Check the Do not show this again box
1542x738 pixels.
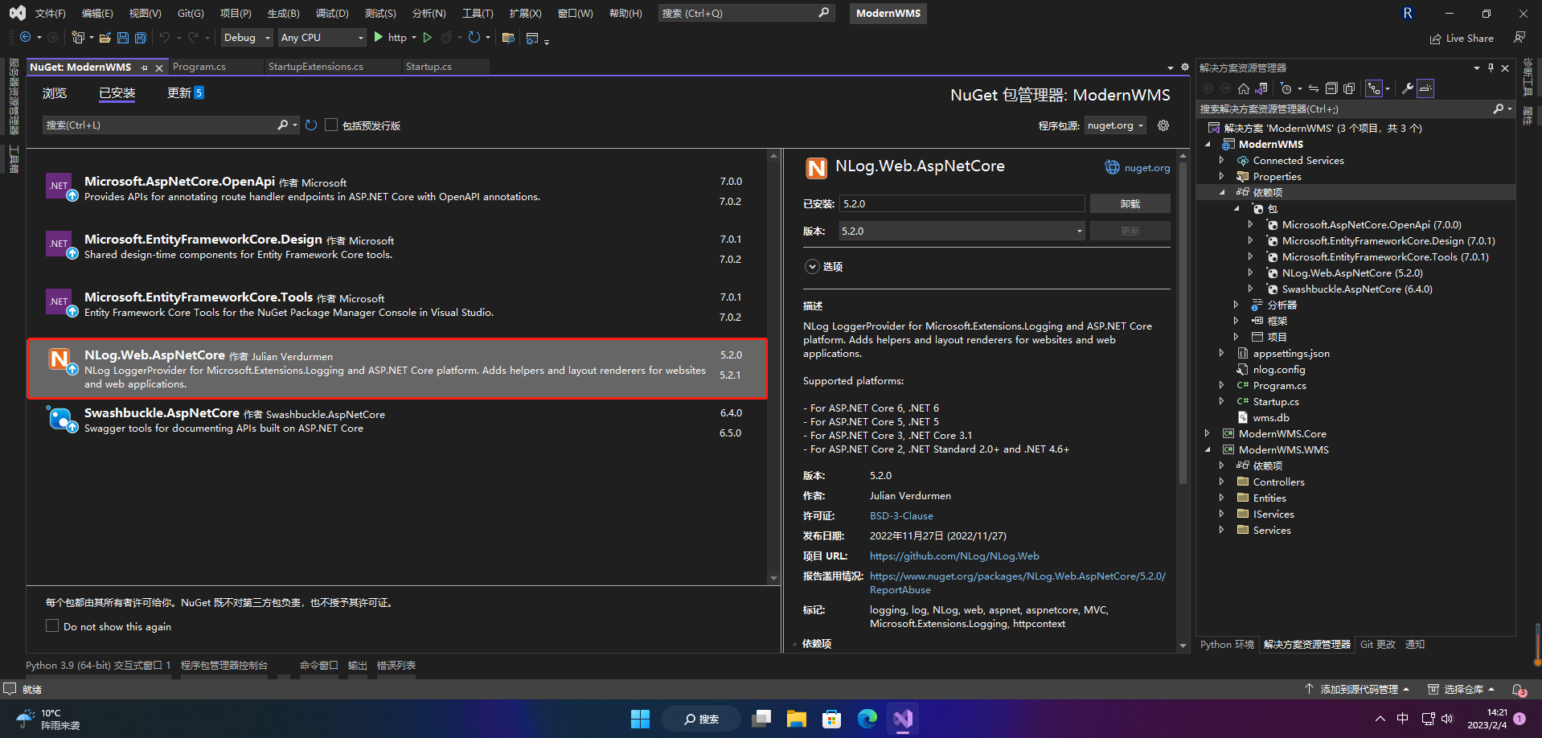click(52, 625)
